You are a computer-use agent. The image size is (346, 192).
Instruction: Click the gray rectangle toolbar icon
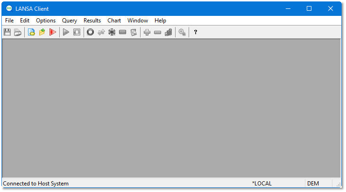[122, 32]
